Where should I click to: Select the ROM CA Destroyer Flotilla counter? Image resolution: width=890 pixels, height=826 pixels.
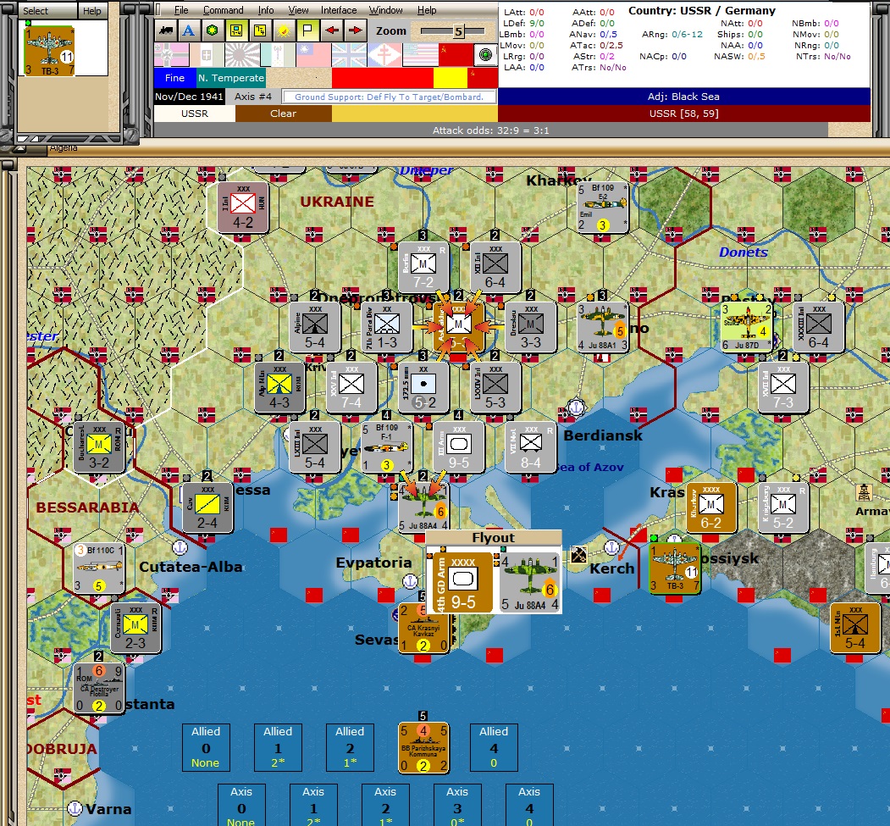tap(99, 689)
